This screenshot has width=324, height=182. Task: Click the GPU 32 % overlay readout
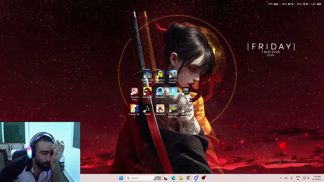(288, 4)
